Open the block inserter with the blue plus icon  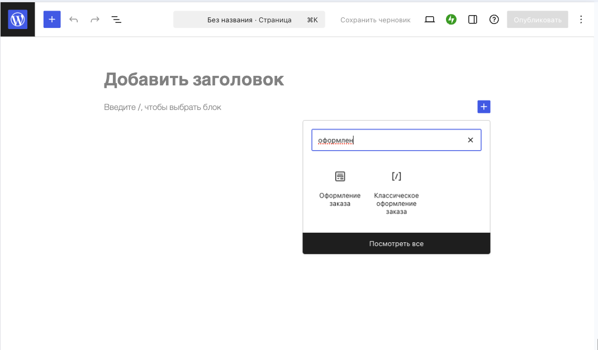click(52, 18)
